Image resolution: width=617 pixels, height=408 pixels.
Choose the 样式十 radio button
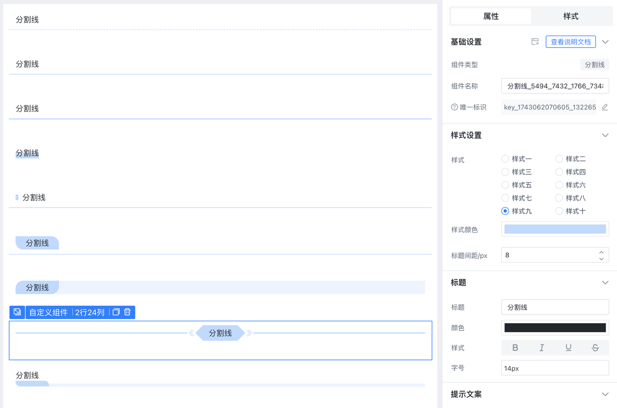pos(559,211)
